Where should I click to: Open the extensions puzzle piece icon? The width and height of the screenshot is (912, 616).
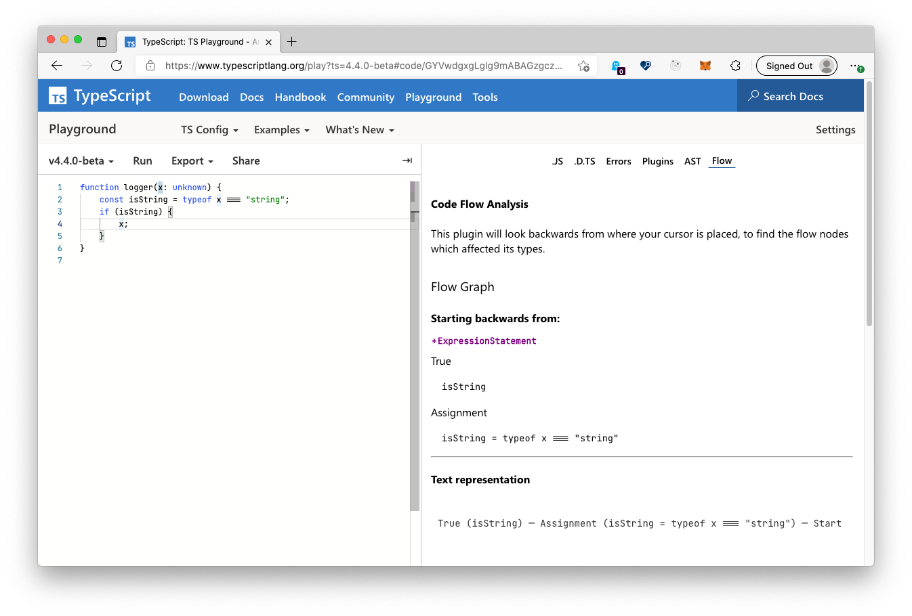(735, 66)
